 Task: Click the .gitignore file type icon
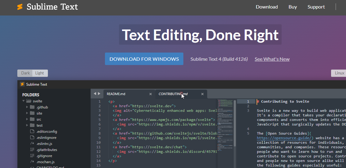click(32, 156)
